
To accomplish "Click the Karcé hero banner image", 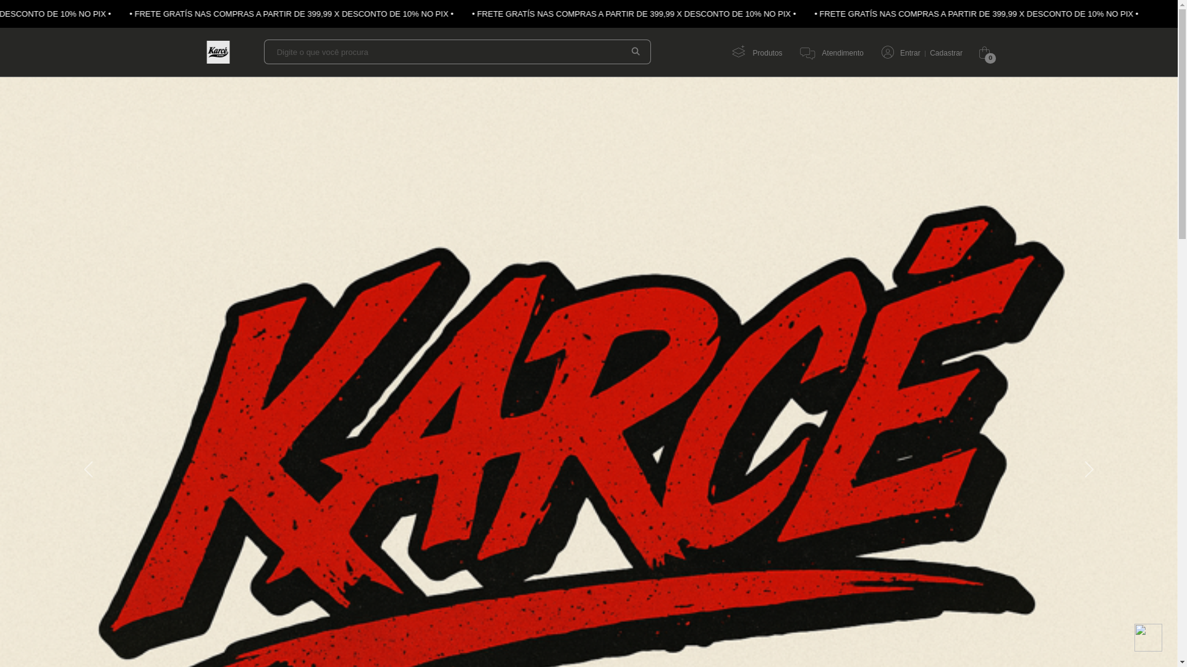I will (589, 372).
